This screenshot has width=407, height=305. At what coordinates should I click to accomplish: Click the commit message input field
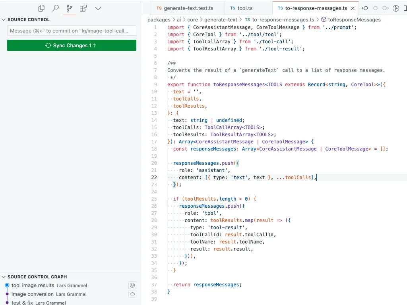point(72,31)
